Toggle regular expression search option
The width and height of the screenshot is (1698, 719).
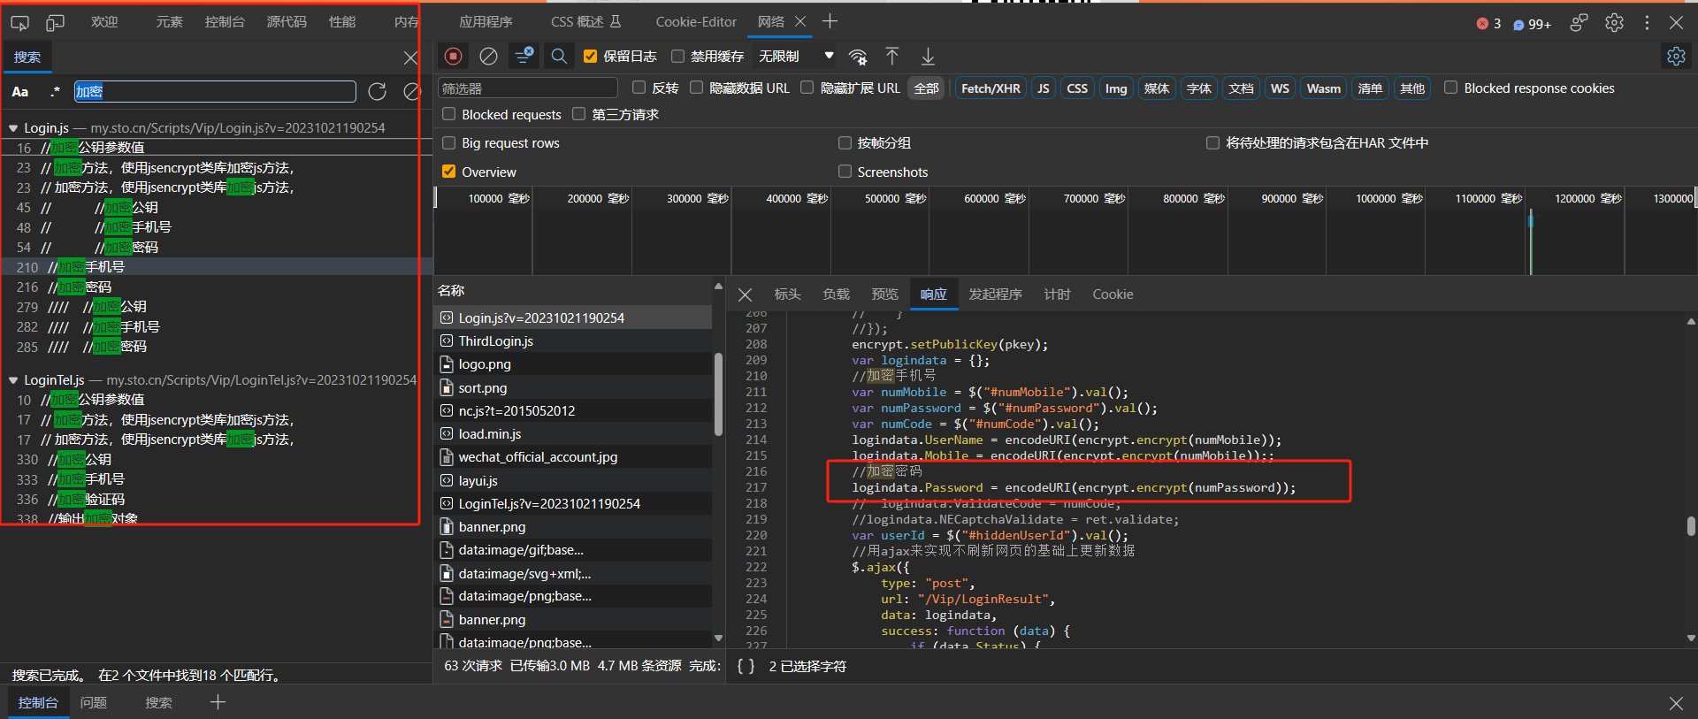[55, 91]
